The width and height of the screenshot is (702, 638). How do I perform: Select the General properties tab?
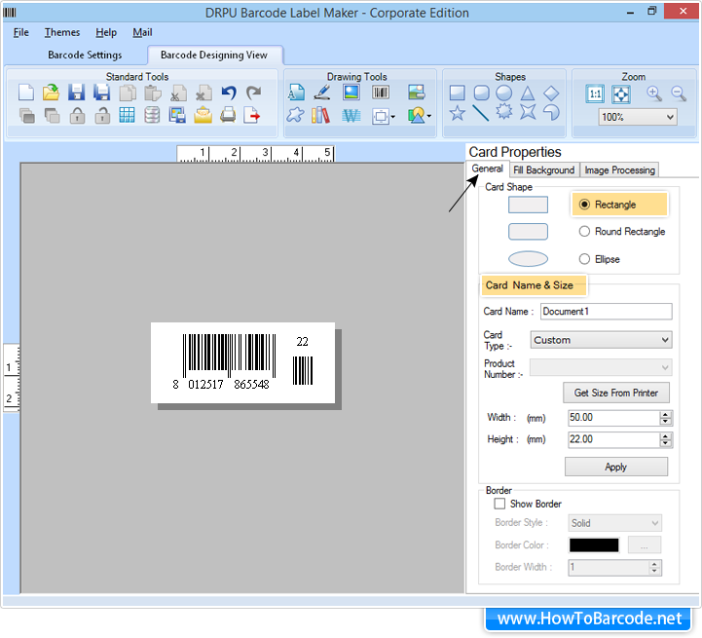(x=487, y=169)
